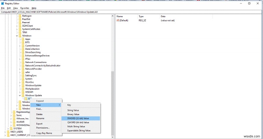This screenshot has height=139, width=263.
Task: Click the DriverSearching folder icon
Action: click(23, 52)
